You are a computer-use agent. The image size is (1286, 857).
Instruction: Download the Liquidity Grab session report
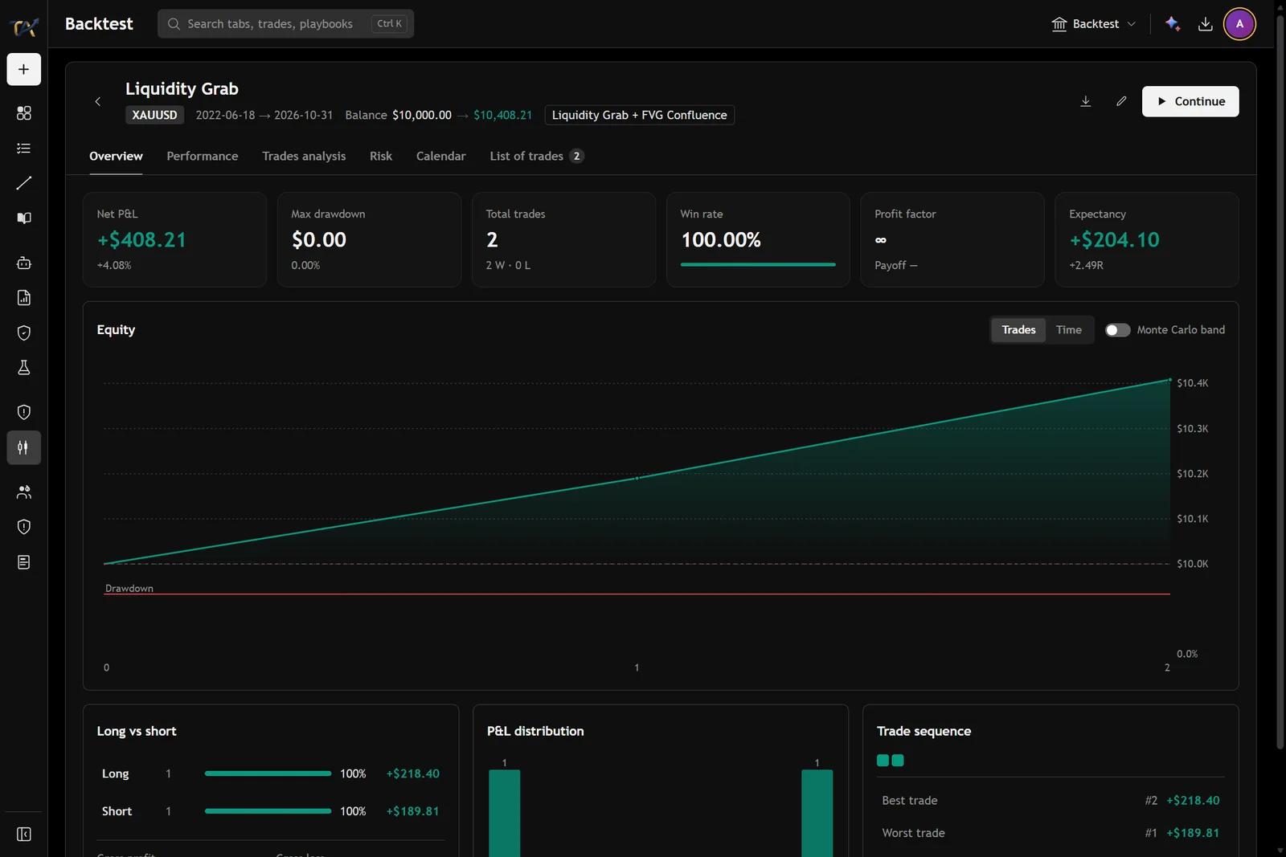[x=1086, y=101]
